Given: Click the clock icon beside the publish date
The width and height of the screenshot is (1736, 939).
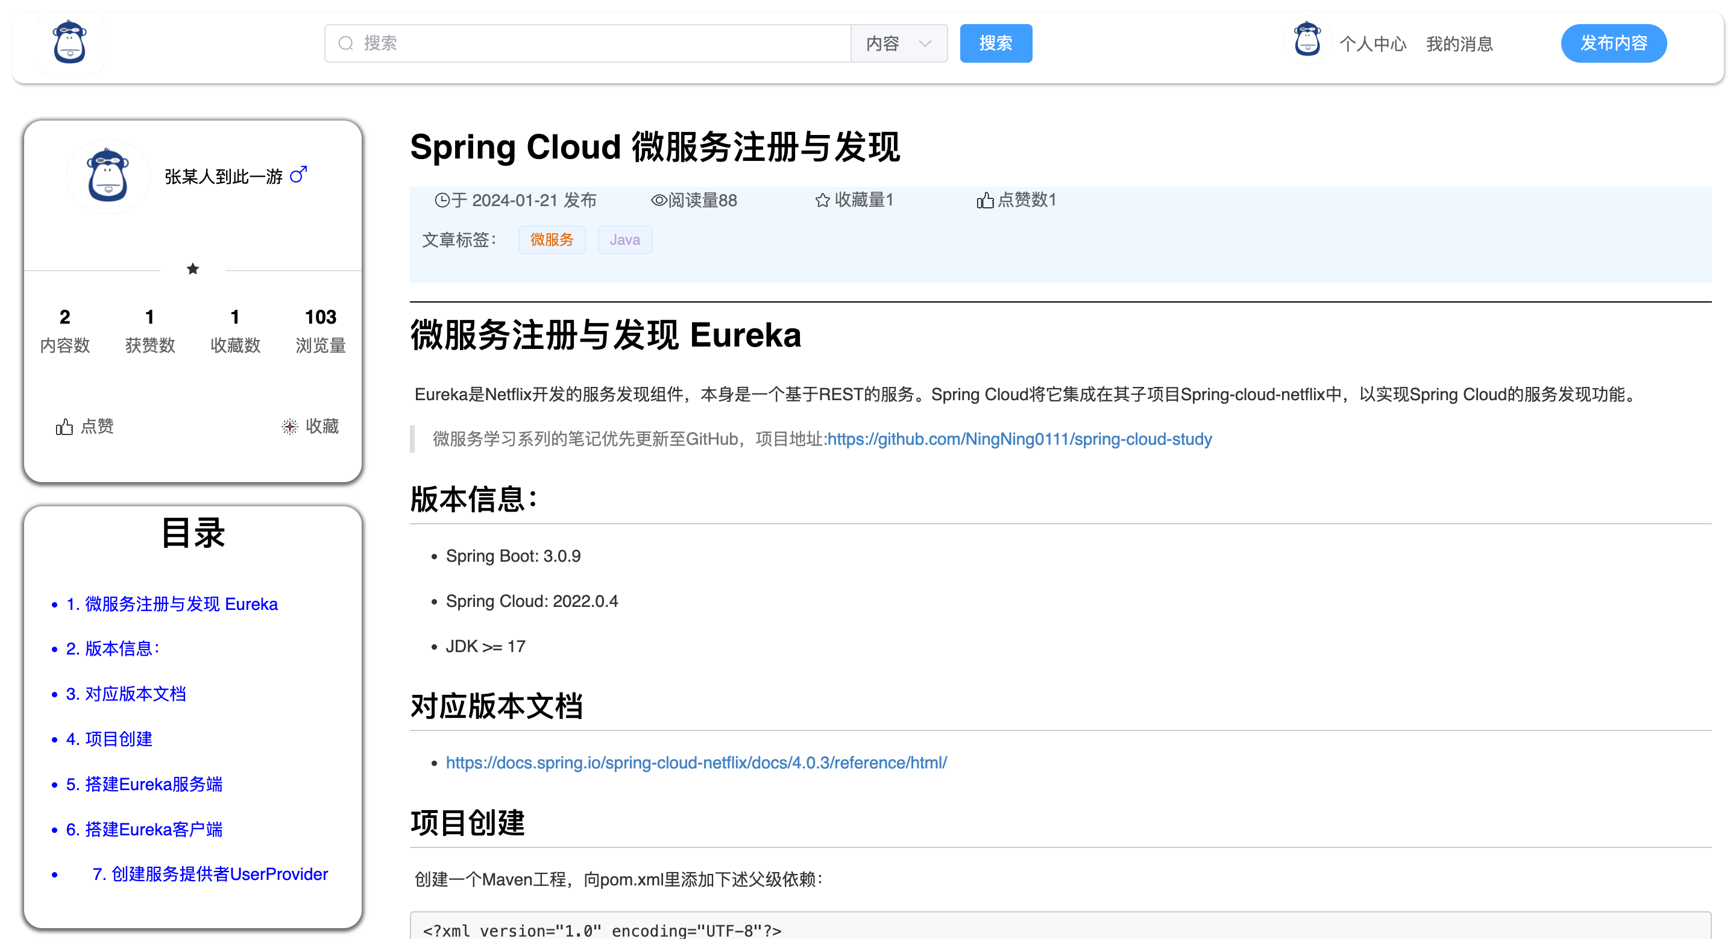Looking at the screenshot, I should point(442,200).
